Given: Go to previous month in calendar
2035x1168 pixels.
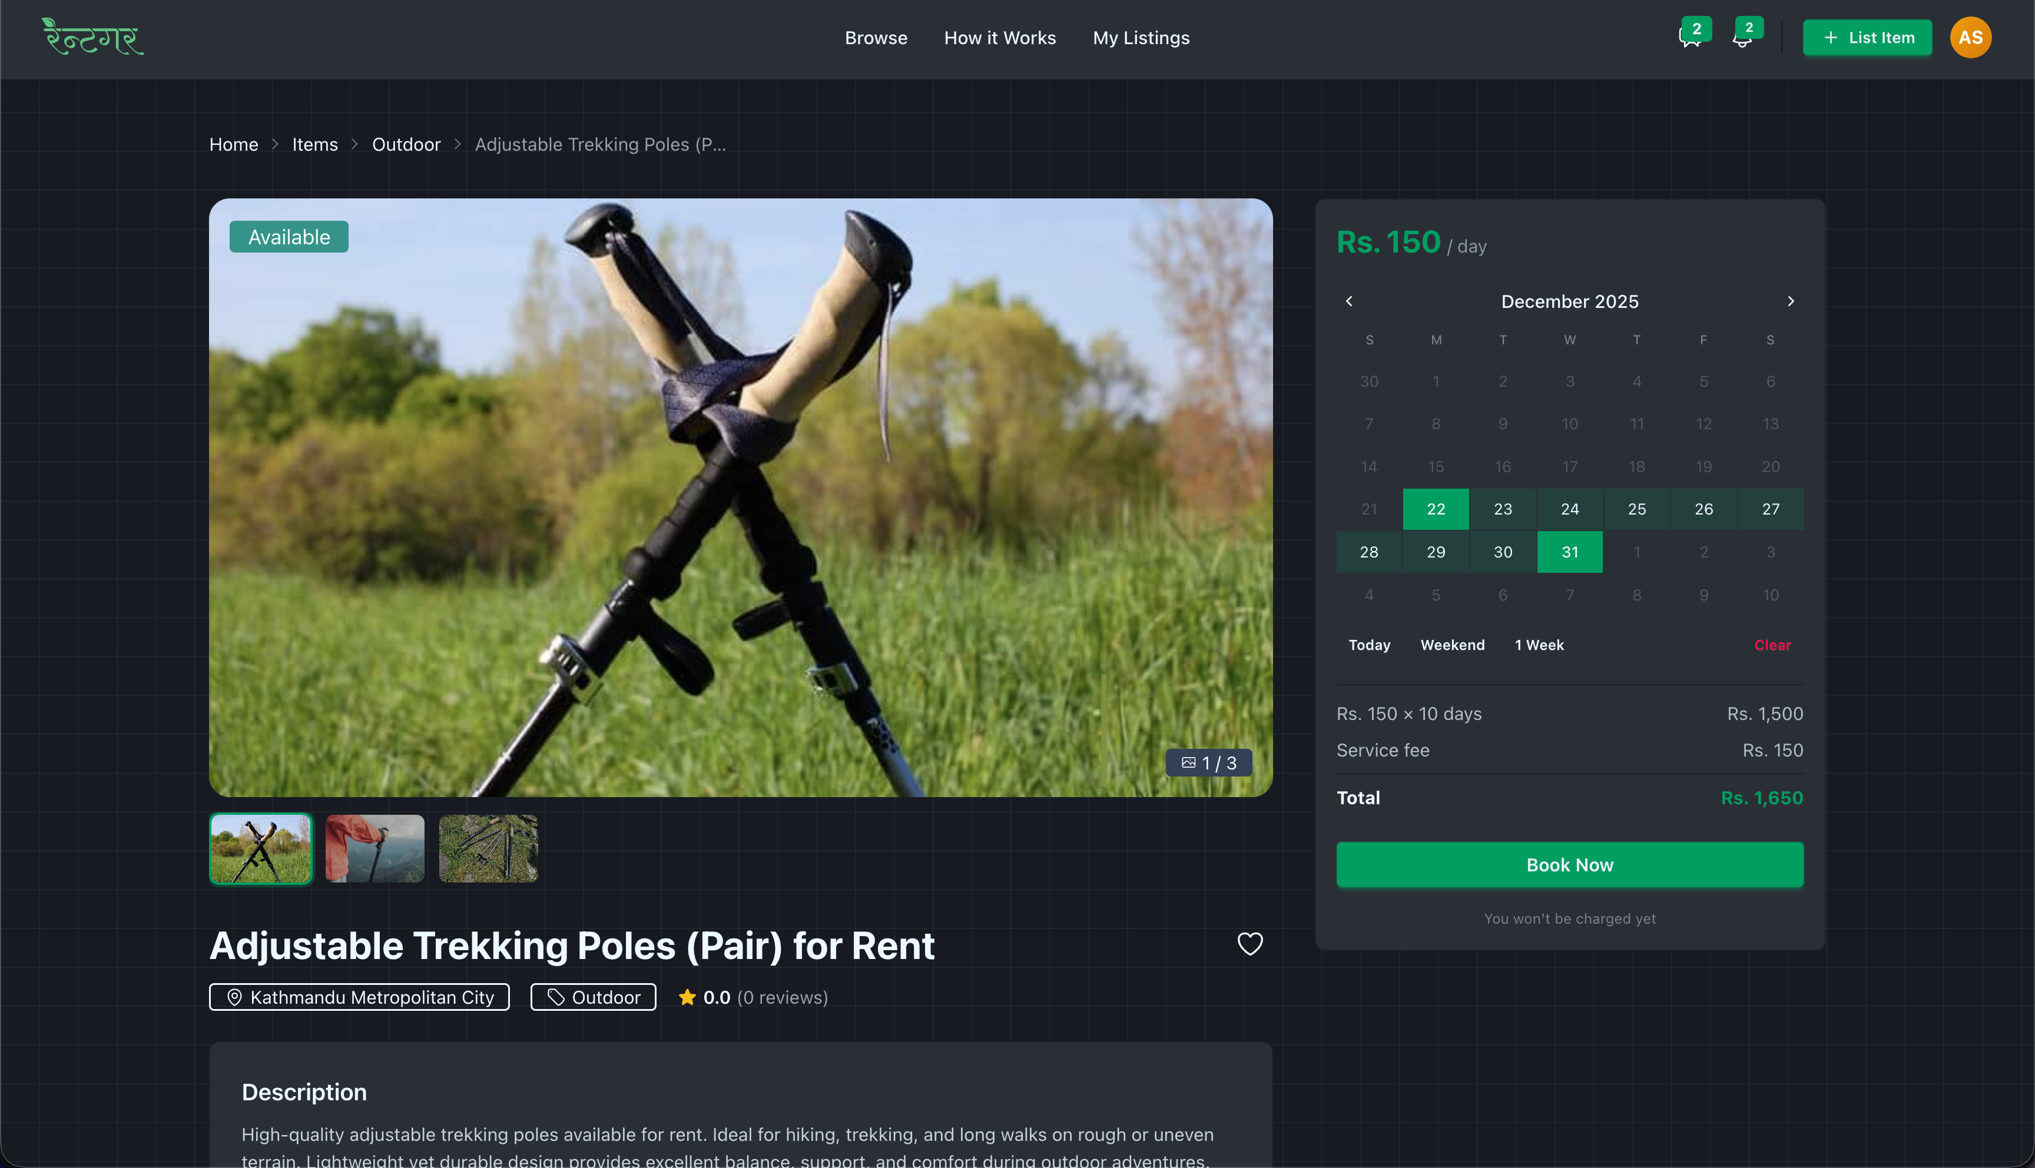Looking at the screenshot, I should coord(1349,301).
